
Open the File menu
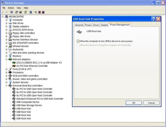[x=4, y=8]
